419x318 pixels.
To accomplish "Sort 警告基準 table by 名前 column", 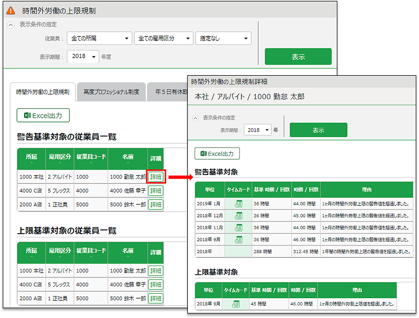I will [128, 159].
